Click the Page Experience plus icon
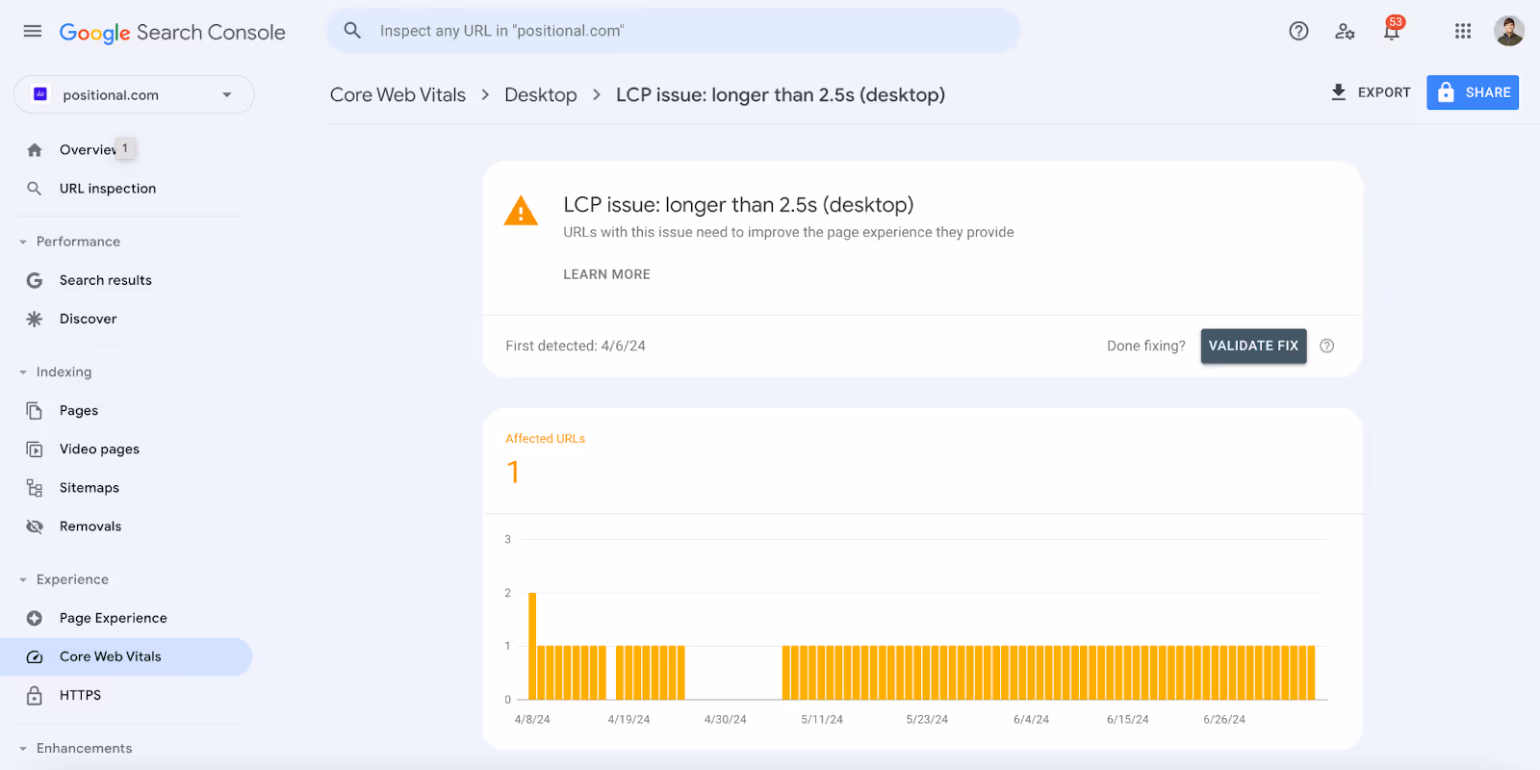The image size is (1540, 770). coord(35,618)
